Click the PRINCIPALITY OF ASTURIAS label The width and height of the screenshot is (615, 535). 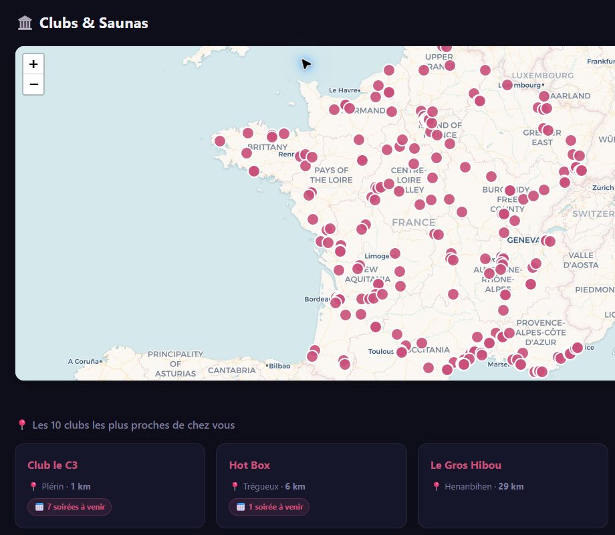pos(175,364)
